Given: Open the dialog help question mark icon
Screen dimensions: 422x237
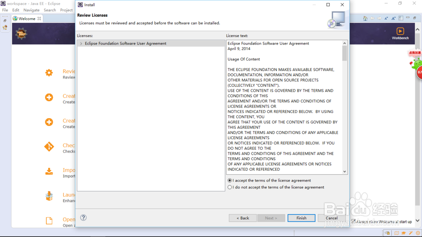Looking at the screenshot, I should (84, 218).
